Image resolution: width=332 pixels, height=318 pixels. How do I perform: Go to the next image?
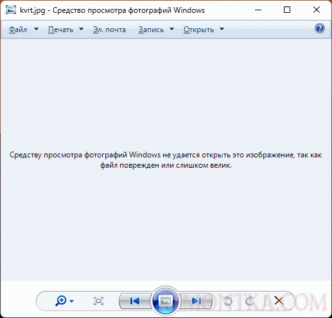click(x=196, y=301)
